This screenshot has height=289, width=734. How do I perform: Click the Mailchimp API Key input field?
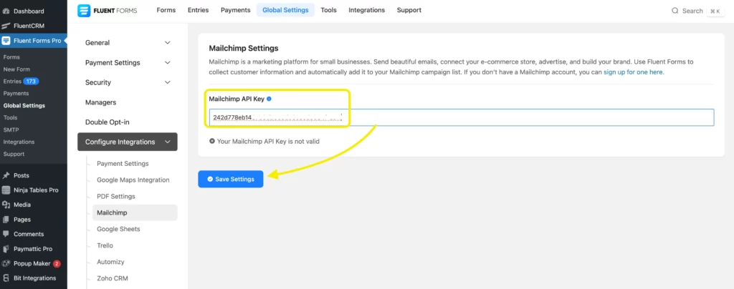pyautogui.click(x=462, y=117)
